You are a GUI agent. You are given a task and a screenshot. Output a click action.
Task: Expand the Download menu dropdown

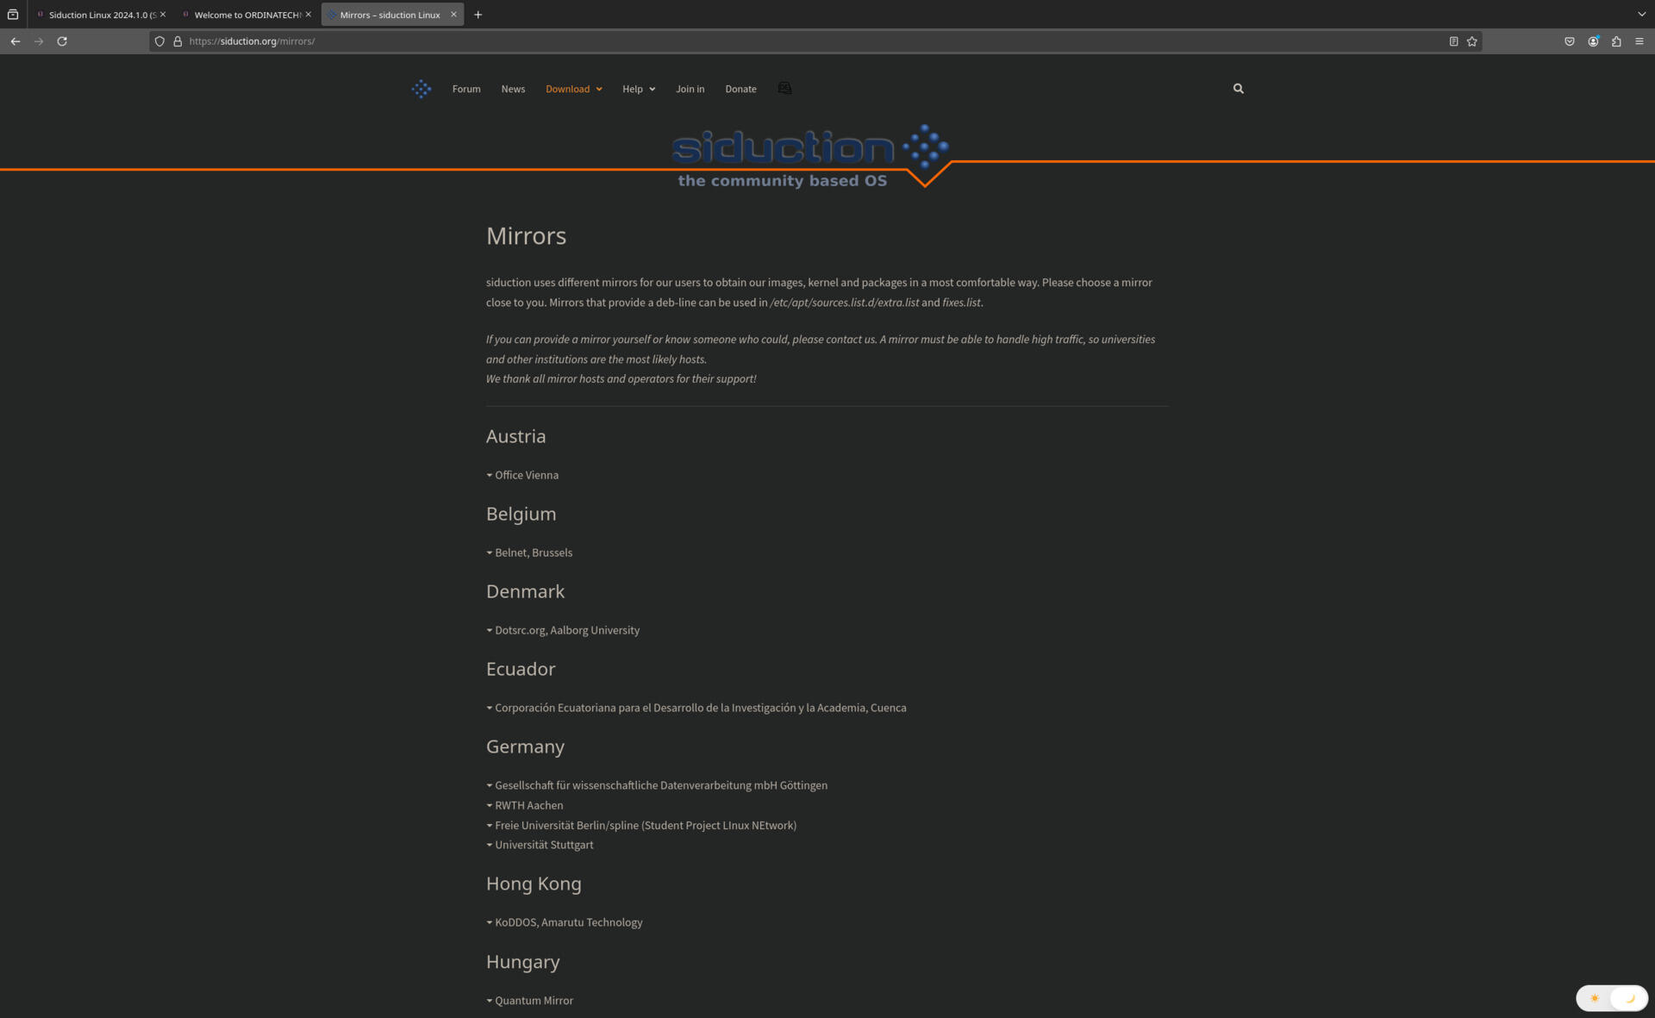coord(574,89)
